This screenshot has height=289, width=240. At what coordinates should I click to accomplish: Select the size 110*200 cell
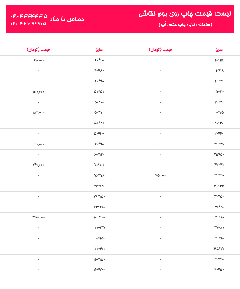[x=99, y=270]
